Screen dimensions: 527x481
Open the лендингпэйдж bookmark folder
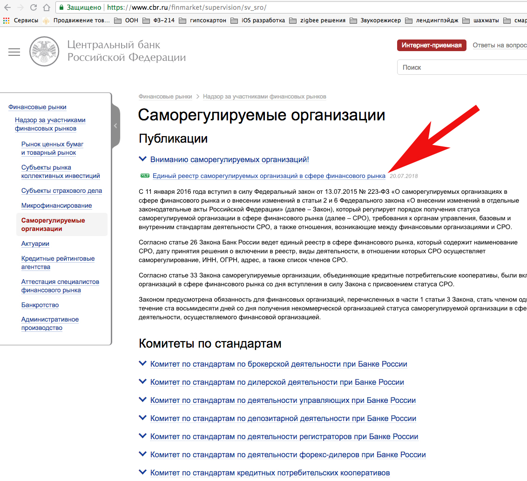pyautogui.click(x=432, y=20)
